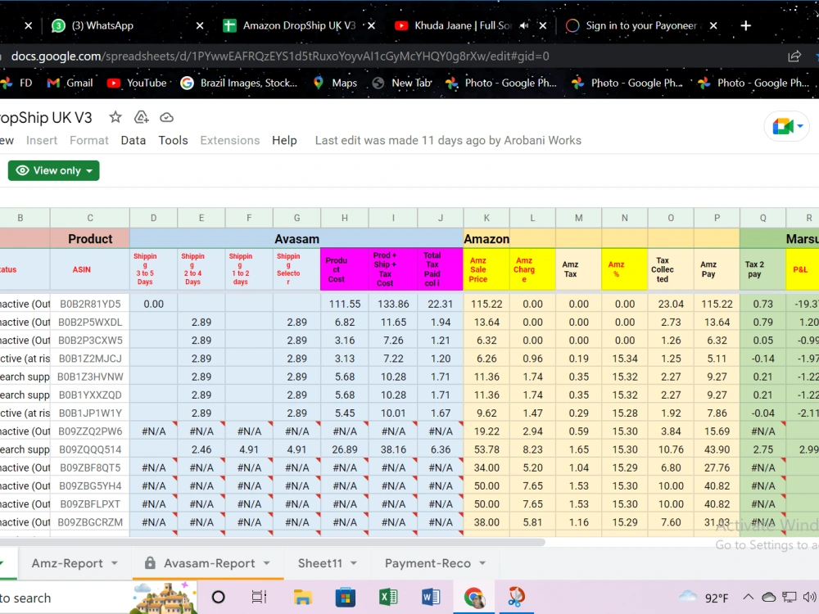Select ASIN cell B0B2R81YD5
The height and width of the screenshot is (614, 819).
[x=90, y=304]
